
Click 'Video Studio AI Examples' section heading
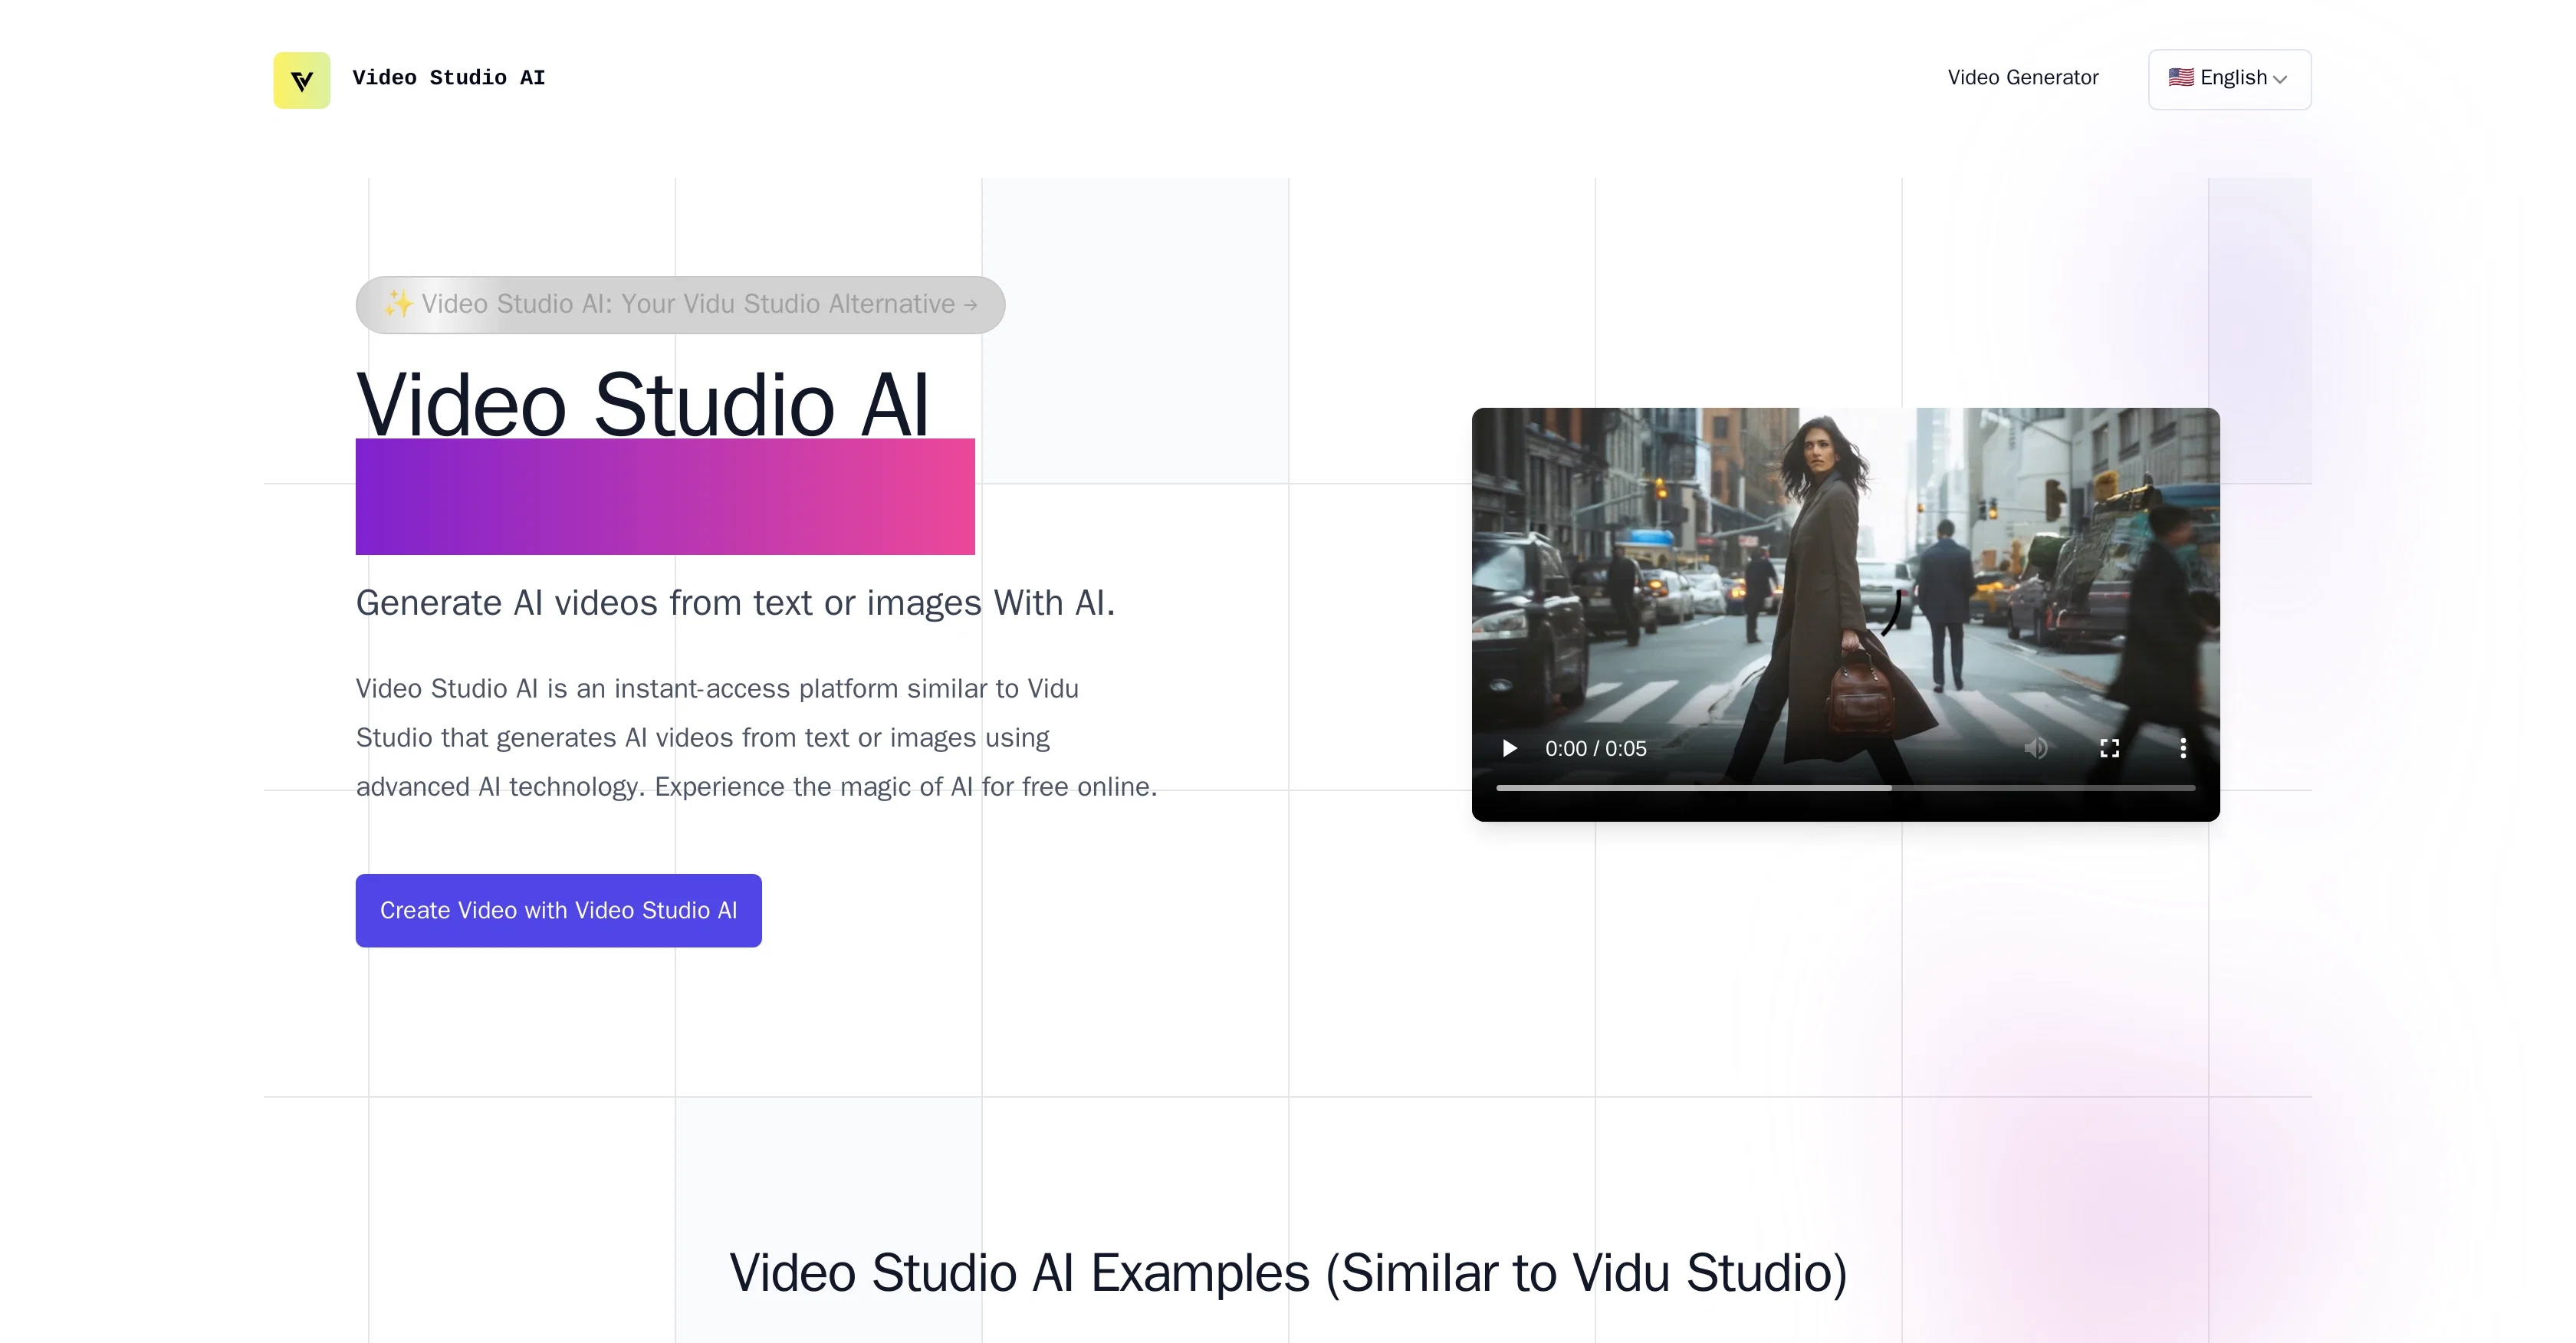pos(1287,1273)
